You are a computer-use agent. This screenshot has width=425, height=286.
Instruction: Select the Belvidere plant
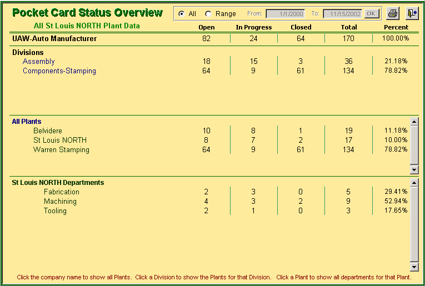(48, 131)
